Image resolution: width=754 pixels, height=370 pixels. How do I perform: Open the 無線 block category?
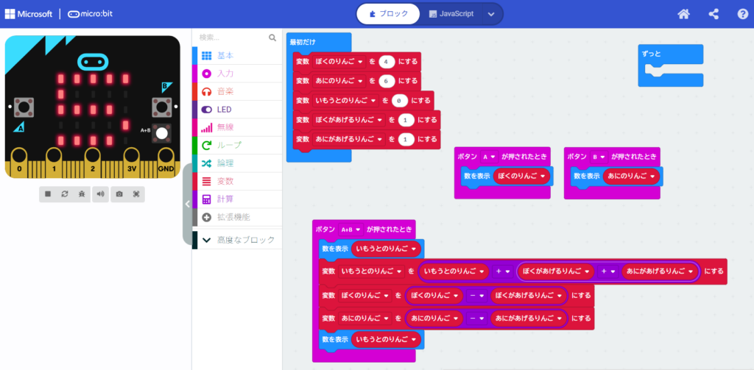[x=237, y=127]
